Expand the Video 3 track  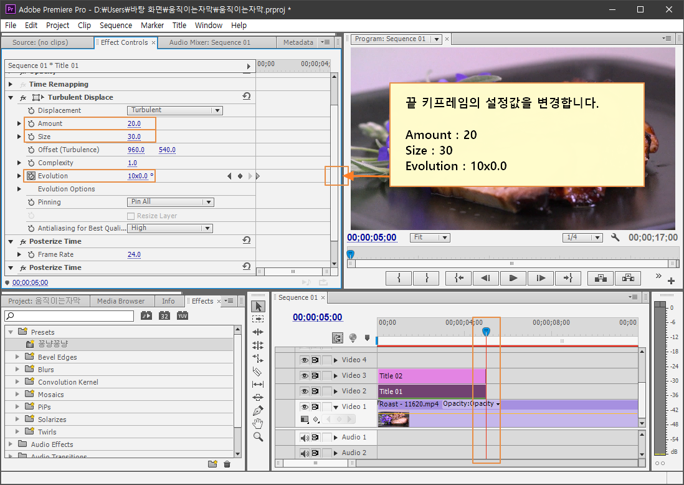pos(335,376)
